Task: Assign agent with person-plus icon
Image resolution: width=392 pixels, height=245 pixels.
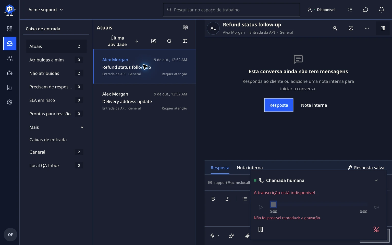Action: pos(335,28)
